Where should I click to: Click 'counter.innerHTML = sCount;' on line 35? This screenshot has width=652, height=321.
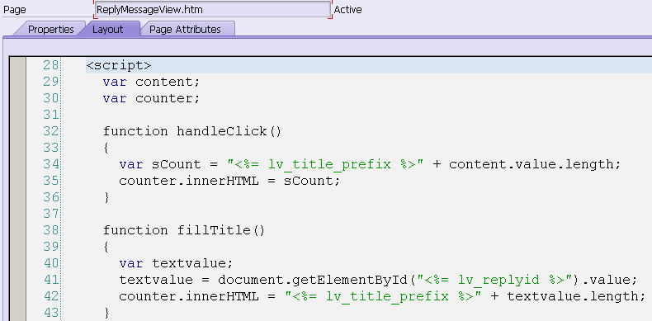click(x=229, y=181)
